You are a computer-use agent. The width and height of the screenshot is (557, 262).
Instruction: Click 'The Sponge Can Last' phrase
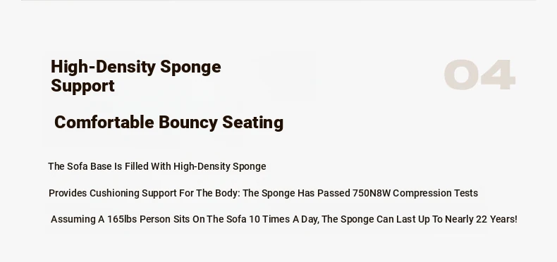tap(369, 220)
